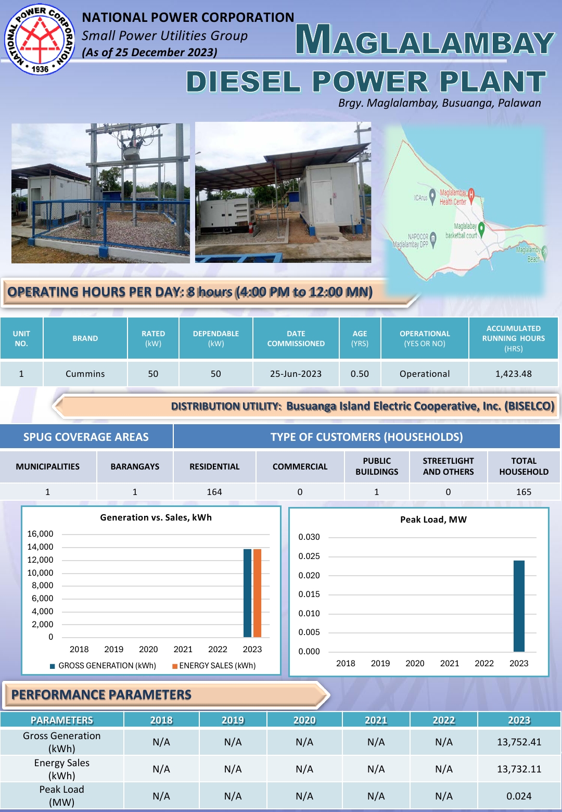Image resolution: width=562 pixels, height=812 pixels.
Task: Click the DIESEL POWER PLANT heading
Action: pyautogui.click(x=366, y=82)
